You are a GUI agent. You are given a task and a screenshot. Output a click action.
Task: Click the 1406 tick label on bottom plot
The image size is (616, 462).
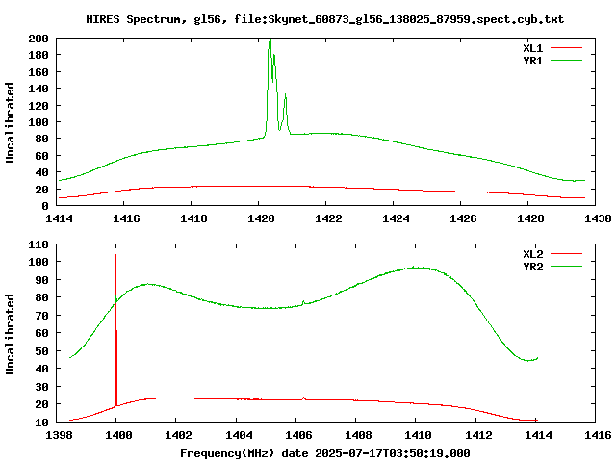pos(298,435)
